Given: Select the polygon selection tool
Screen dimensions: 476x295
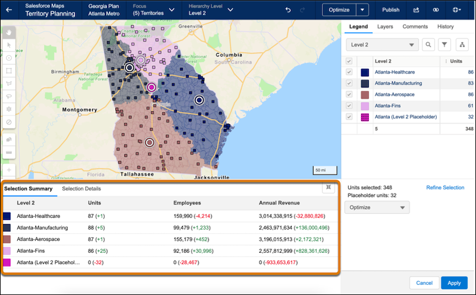Looking at the screenshot, I should point(9,83).
